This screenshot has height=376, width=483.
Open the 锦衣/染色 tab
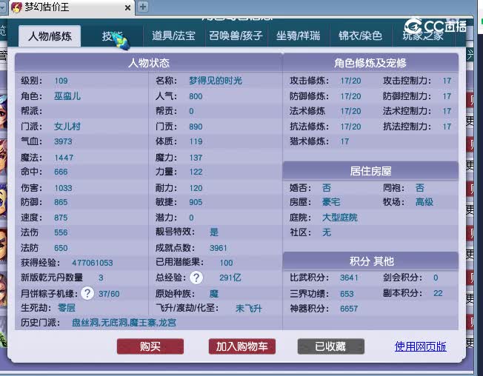tap(360, 36)
